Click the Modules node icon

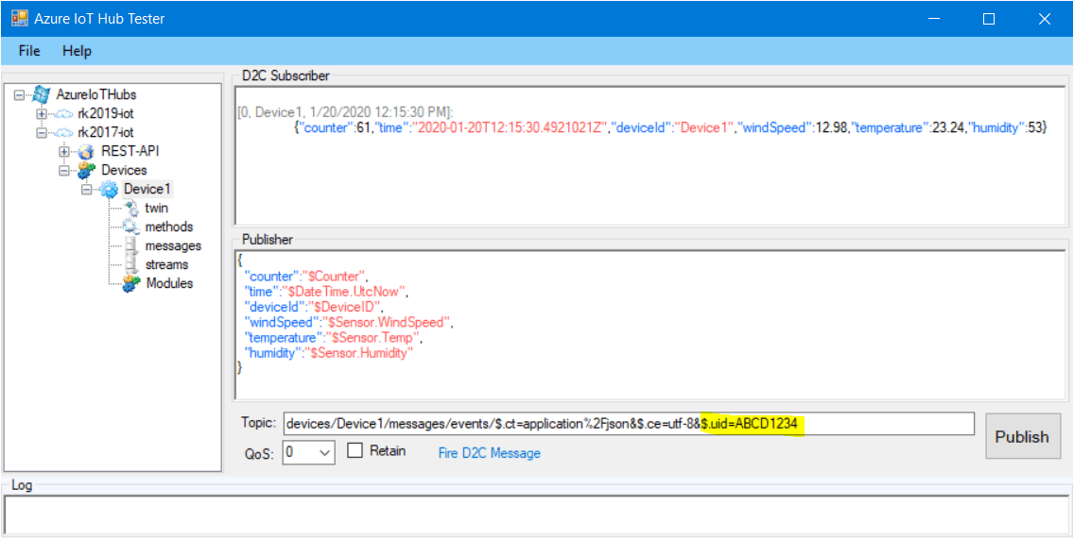131,283
